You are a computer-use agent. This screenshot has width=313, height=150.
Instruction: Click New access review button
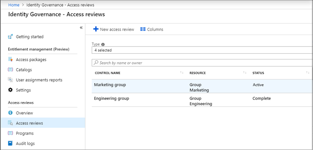[114, 29]
